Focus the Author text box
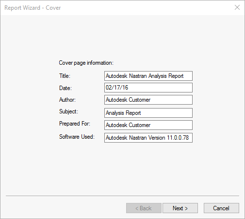The image size is (245, 219). pos(148,100)
